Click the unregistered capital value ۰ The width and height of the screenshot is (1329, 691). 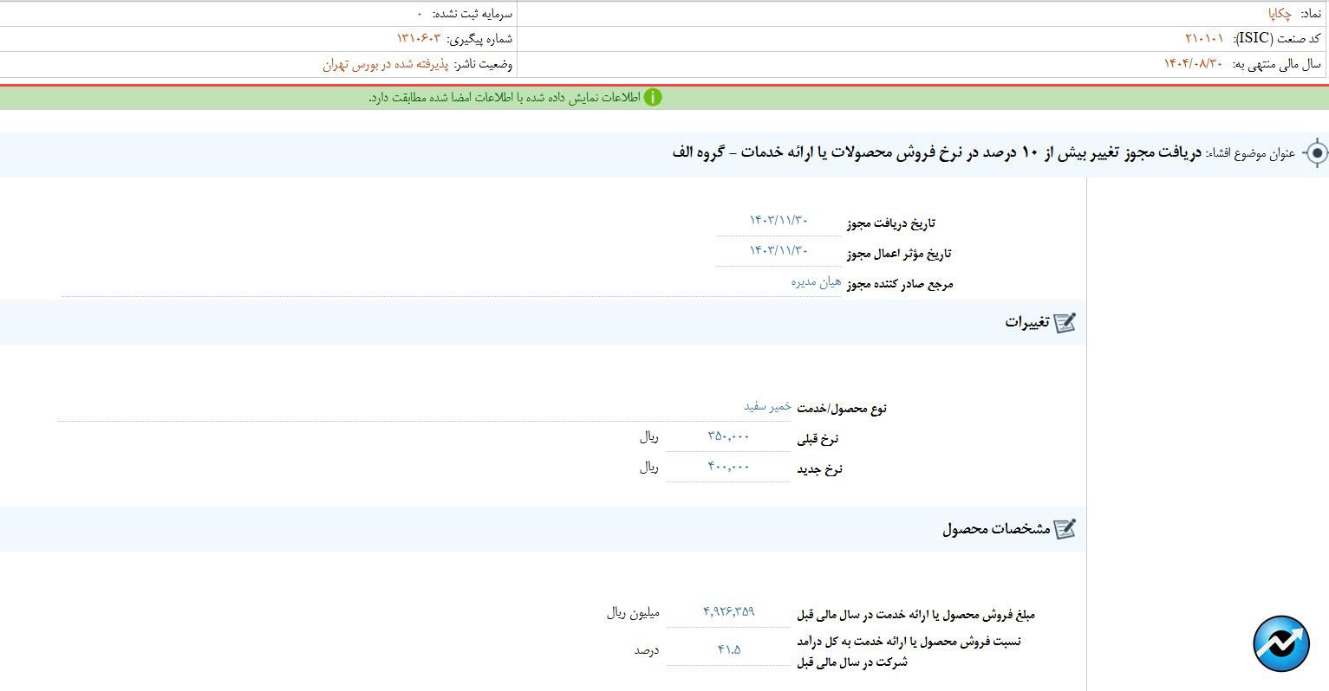(420, 14)
